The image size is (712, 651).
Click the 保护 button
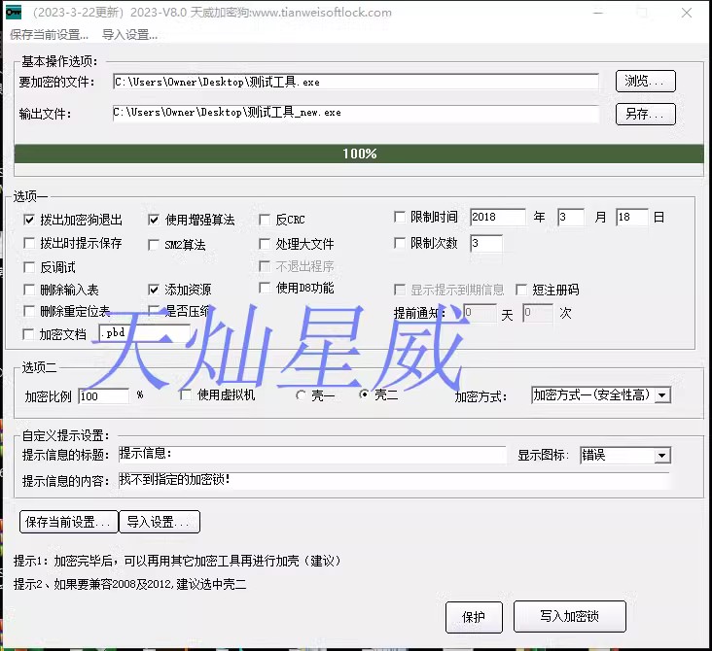[474, 617]
